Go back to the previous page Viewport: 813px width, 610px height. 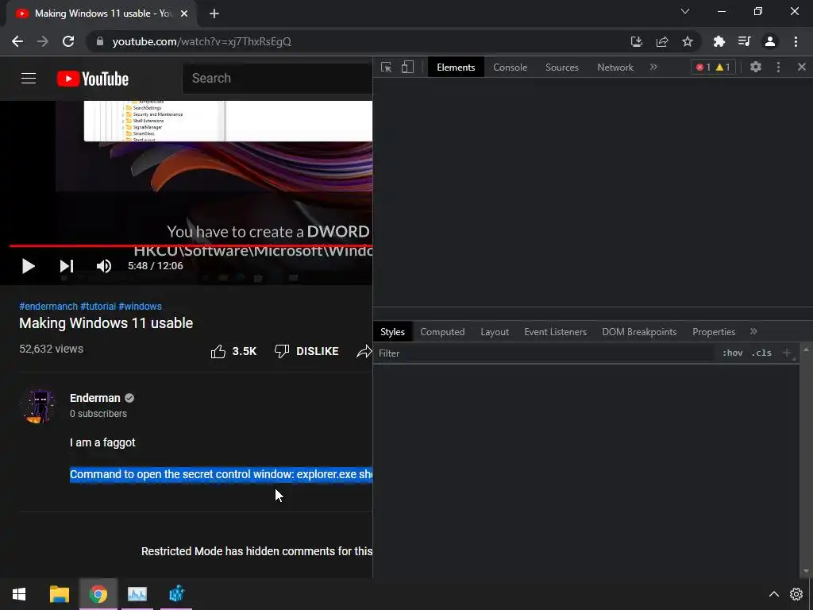click(x=17, y=41)
